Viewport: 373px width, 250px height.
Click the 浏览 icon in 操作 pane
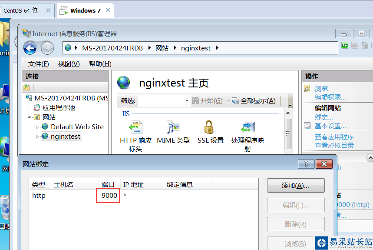click(307, 89)
